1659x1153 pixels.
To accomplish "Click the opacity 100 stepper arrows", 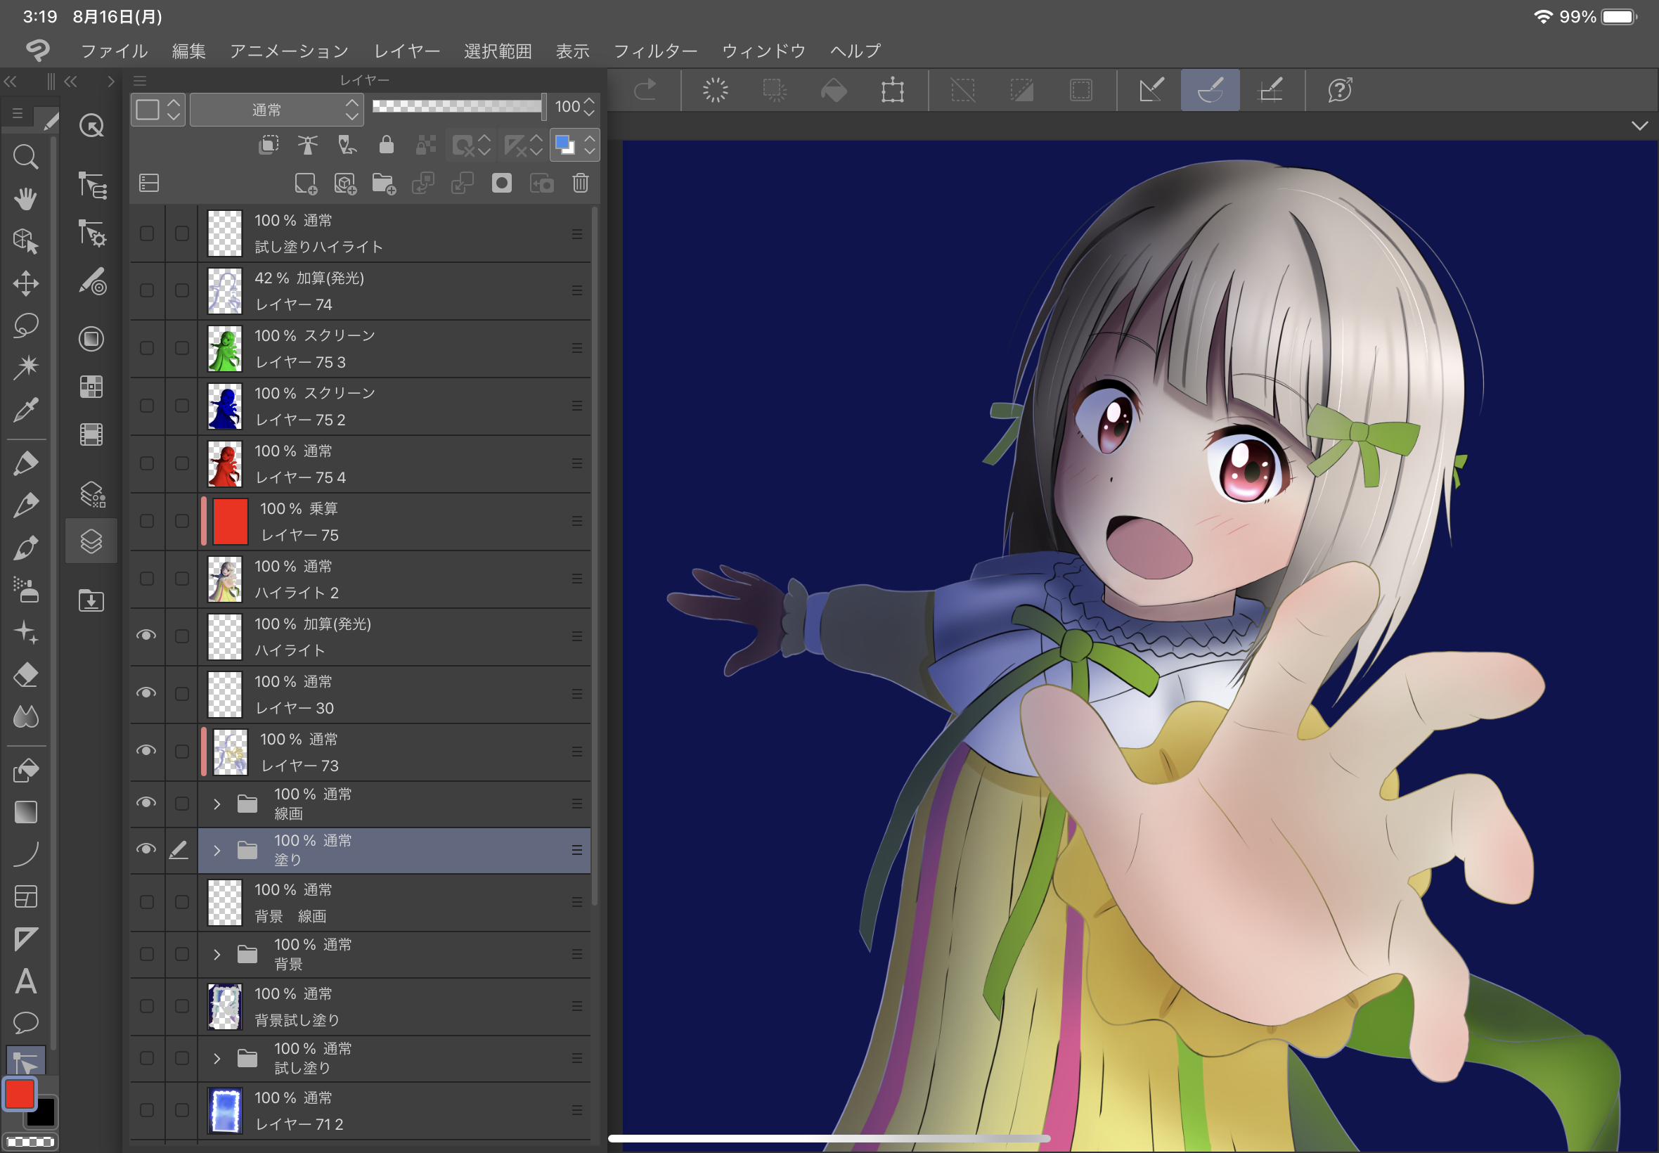I will click(589, 107).
